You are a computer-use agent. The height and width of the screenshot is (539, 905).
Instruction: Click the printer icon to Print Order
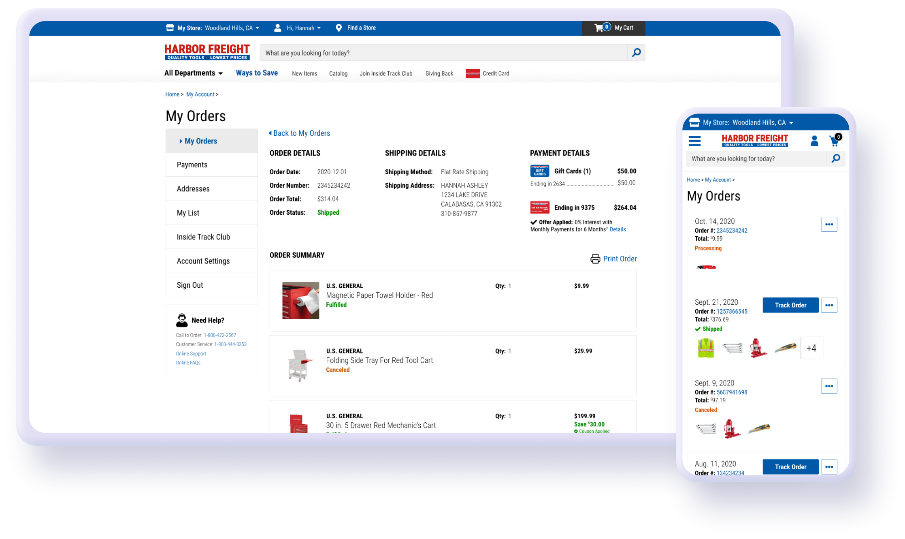click(x=595, y=259)
